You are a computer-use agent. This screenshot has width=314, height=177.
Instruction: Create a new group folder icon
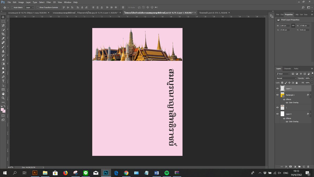(299, 167)
